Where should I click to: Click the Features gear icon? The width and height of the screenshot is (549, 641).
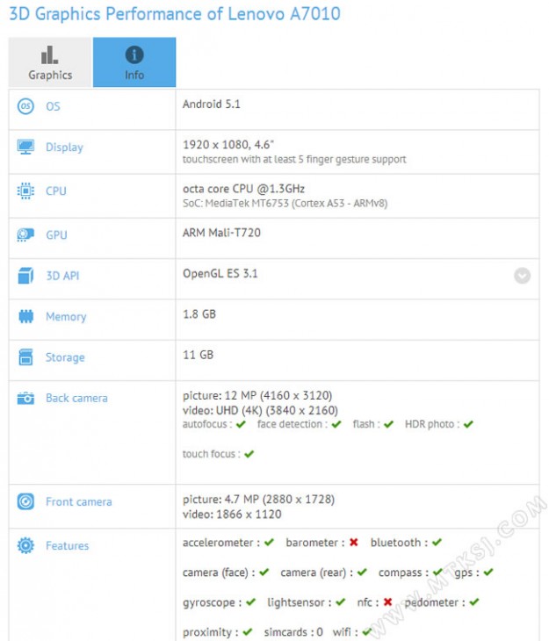tap(25, 546)
